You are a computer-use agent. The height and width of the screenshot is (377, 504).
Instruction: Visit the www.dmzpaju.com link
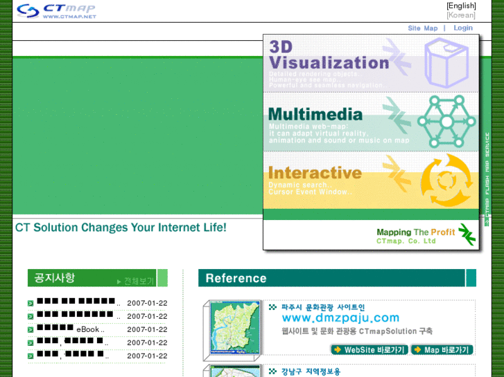pos(340,318)
